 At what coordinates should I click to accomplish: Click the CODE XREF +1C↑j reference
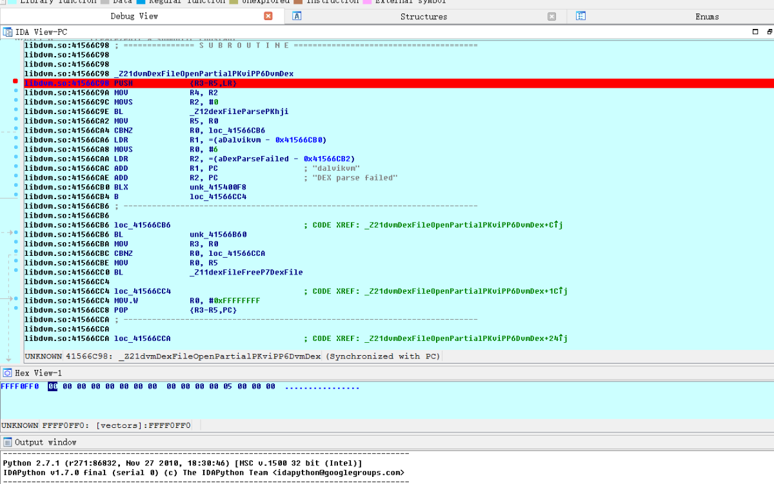tap(435, 291)
